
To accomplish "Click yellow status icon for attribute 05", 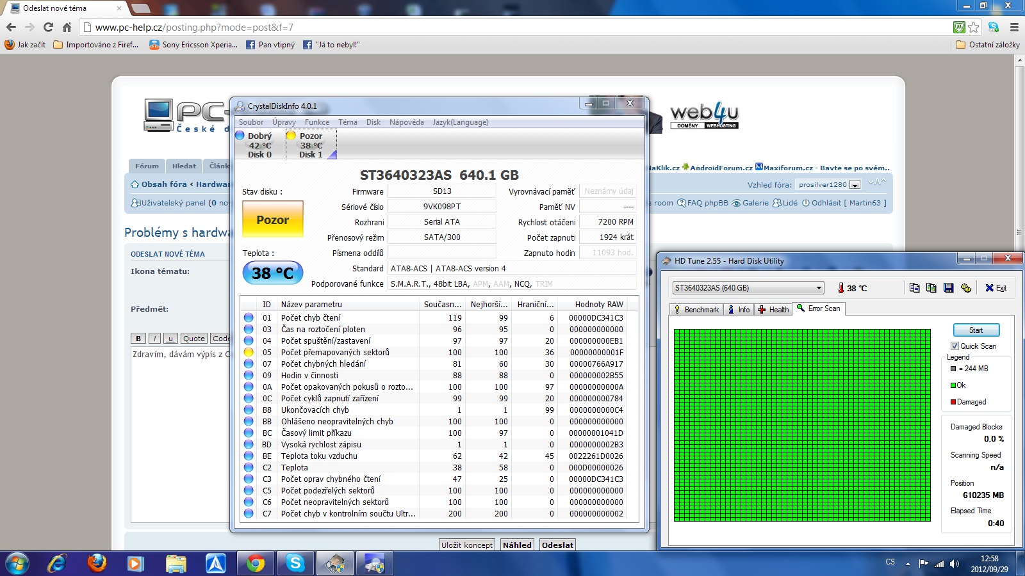I will [249, 352].
